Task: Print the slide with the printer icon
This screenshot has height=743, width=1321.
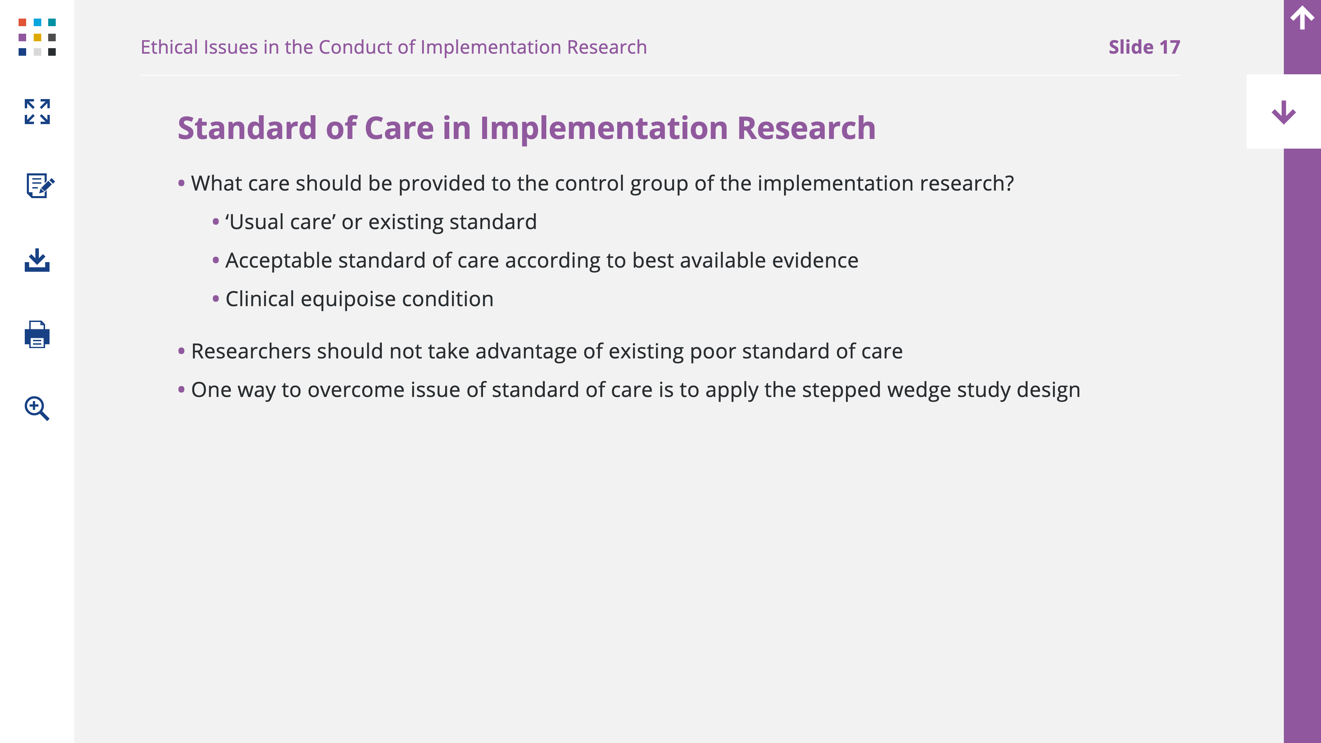Action: point(37,334)
